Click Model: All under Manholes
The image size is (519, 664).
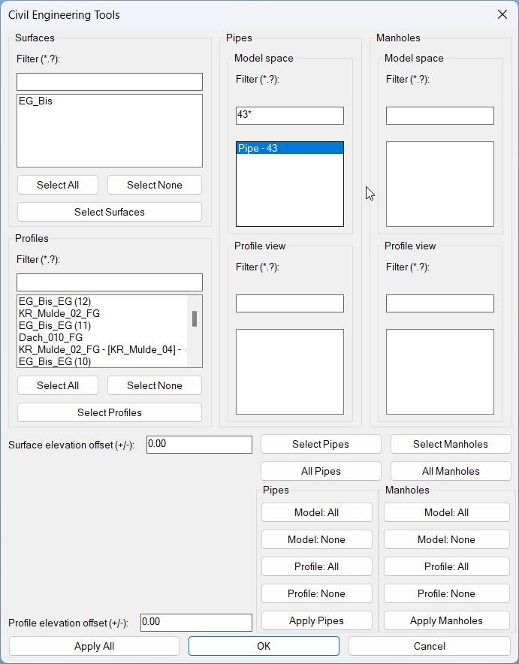click(447, 512)
